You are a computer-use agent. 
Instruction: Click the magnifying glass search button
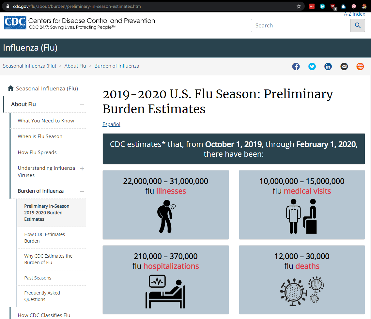click(358, 25)
